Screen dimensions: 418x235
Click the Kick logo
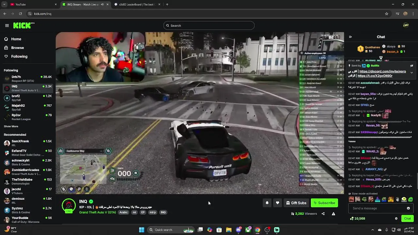pyautogui.click(x=24, y=25)
